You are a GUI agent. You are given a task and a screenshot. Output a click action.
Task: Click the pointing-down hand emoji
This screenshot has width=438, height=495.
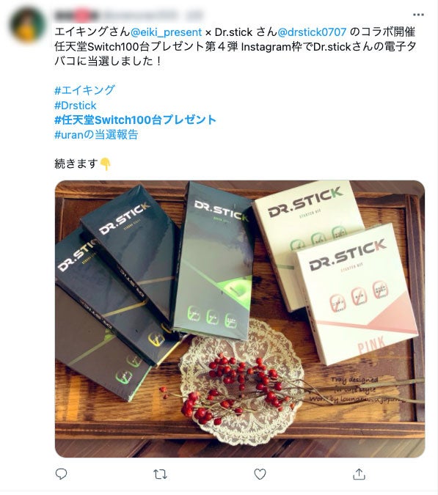pyautogui.click(x=105, y=164)
